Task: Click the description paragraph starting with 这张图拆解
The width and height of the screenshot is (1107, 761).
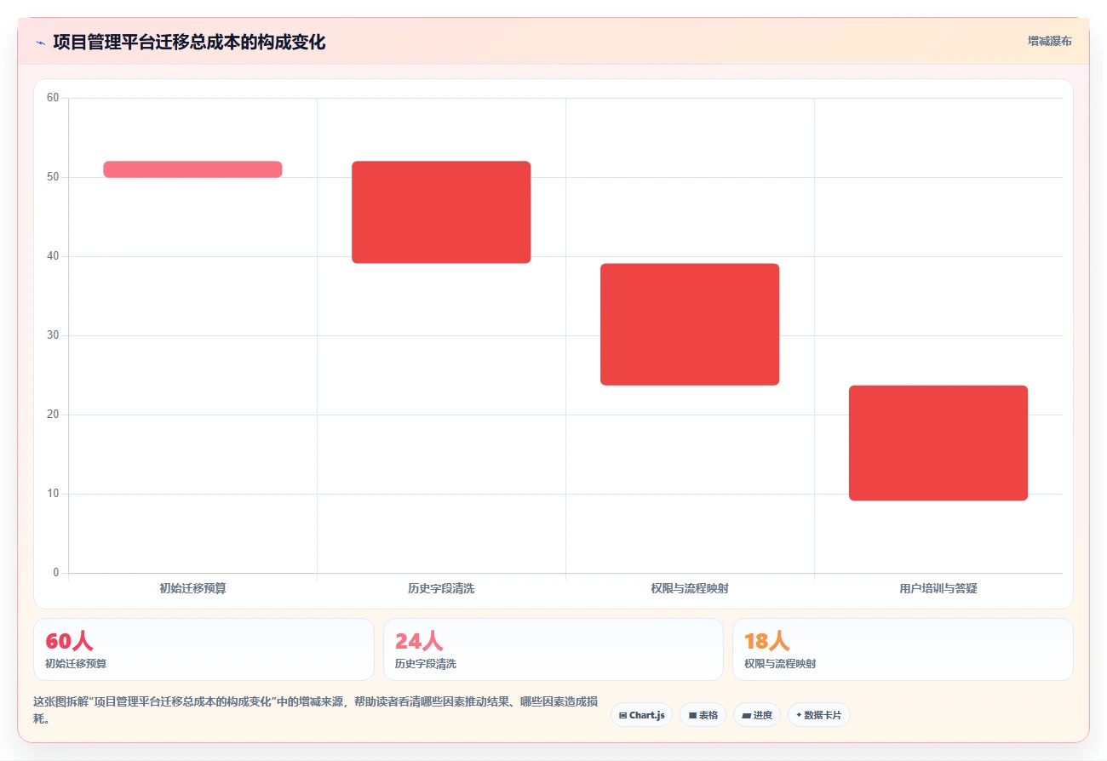Action: pos(315,710)
